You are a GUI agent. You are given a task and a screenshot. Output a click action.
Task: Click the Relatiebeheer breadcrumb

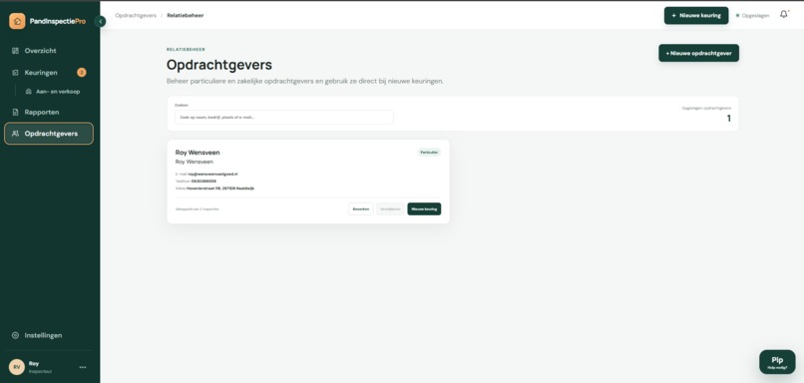[186, 15]
